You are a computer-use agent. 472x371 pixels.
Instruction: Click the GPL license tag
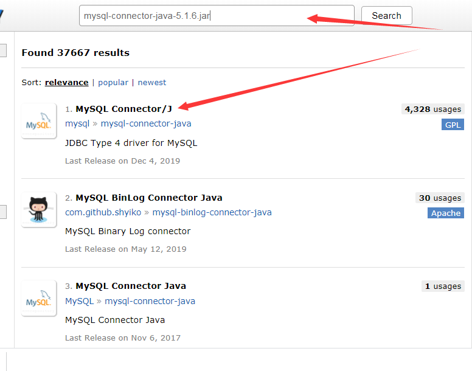click(453, 125)
